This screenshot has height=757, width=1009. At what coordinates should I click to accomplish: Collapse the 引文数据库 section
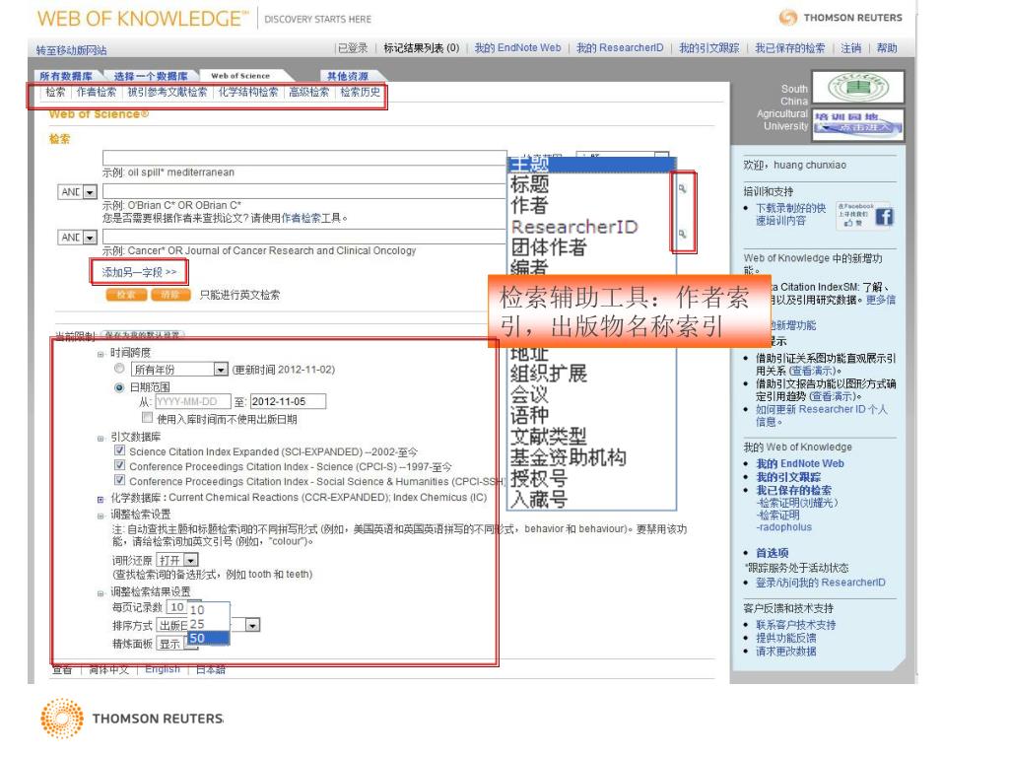tap(101, 439)
